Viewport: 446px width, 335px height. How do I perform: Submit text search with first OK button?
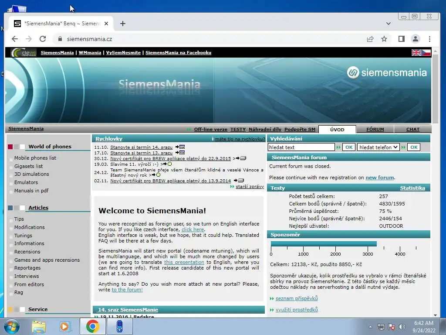point(349,147)
